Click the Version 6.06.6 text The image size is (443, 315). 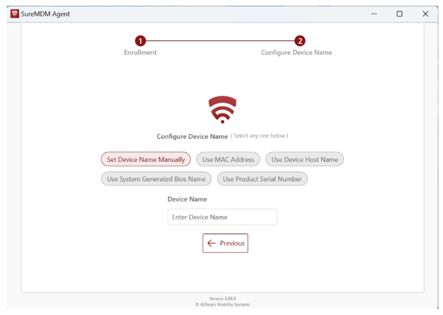click(222, 298)
